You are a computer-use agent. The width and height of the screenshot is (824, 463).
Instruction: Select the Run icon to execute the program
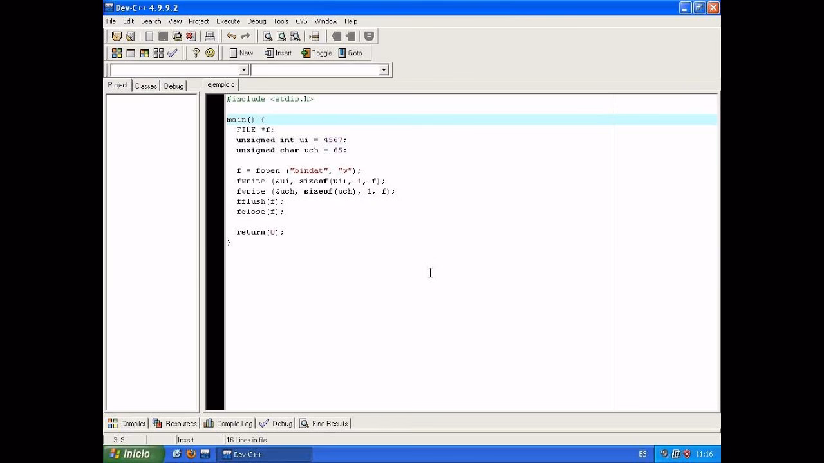pos(130,53)
